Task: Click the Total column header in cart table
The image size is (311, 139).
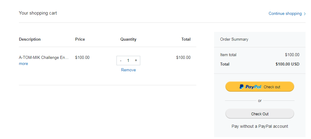Action: coord(186,39)
